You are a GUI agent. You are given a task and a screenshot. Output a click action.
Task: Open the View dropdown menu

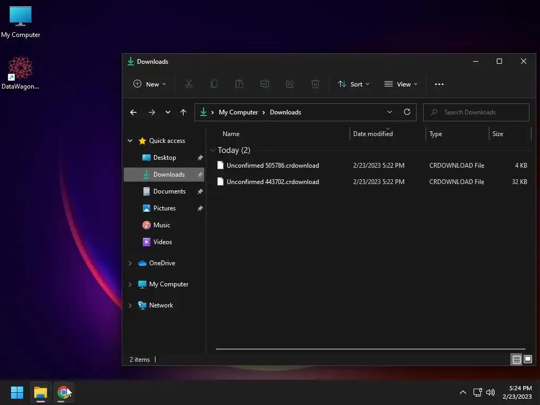pos(401,84)
